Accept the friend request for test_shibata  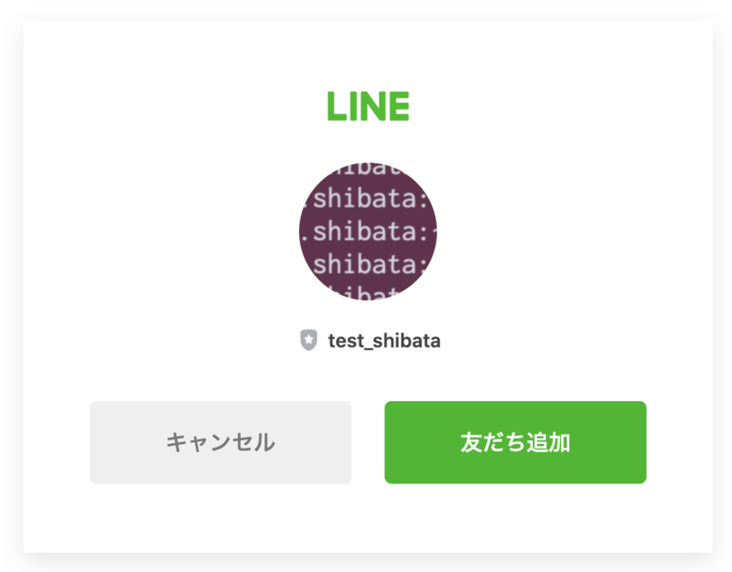point(515,442)
